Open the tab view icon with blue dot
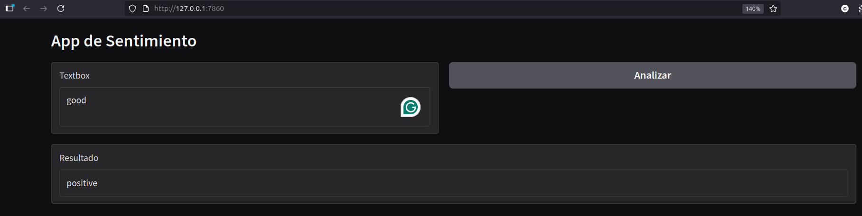Viewport: 862px width, 216px height. (9, 9)
